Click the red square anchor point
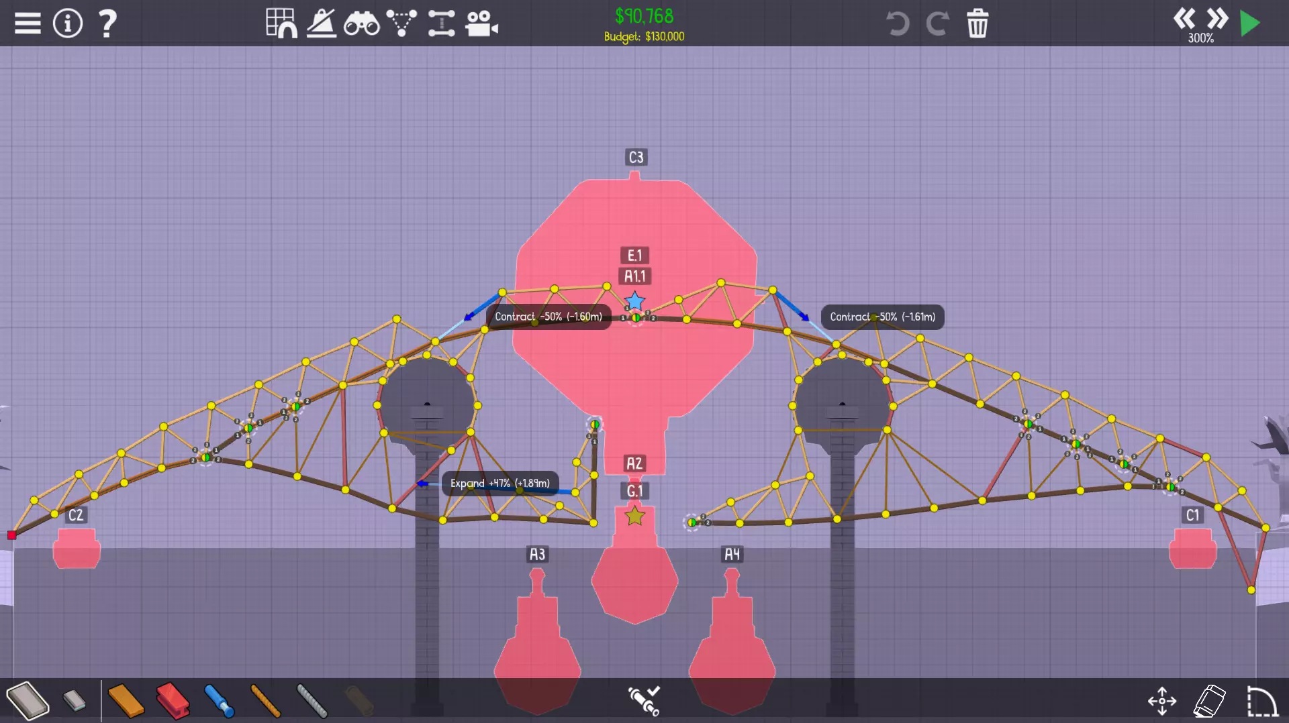1289x723 pixels. pos(11,535)
